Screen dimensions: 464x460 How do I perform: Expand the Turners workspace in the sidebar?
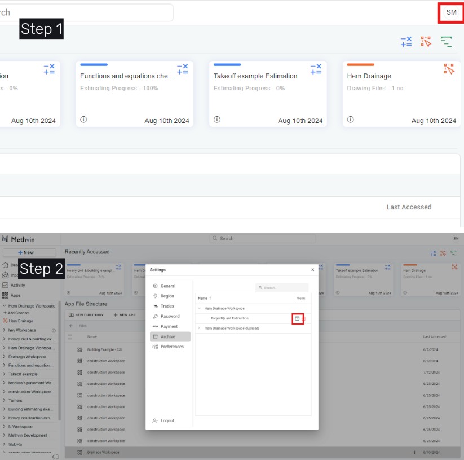pos(5,401)
